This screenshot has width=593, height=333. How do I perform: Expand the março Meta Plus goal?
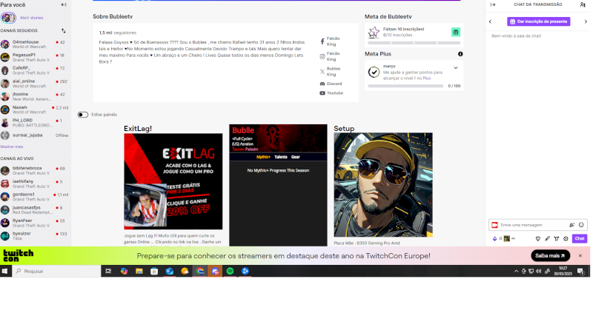click(x=456, y=68)
